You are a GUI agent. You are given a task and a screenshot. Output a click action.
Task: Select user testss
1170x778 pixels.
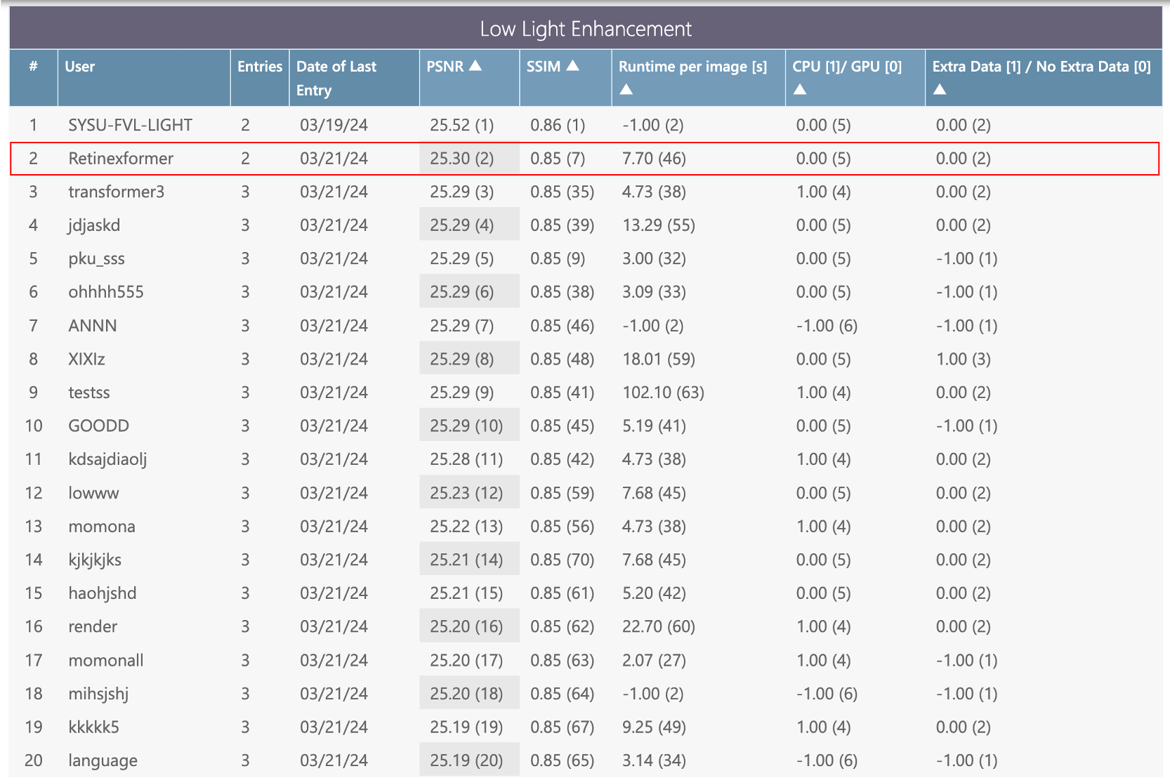89,393
